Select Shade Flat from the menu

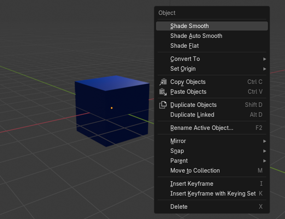tap(184, 46)
